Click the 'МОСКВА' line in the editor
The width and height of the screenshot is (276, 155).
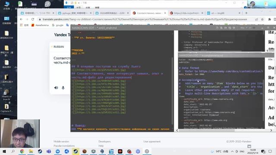[x=77, y=50]
